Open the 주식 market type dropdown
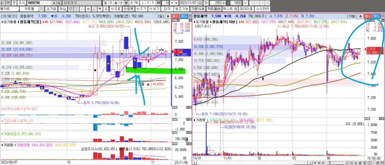 [22, 3]
